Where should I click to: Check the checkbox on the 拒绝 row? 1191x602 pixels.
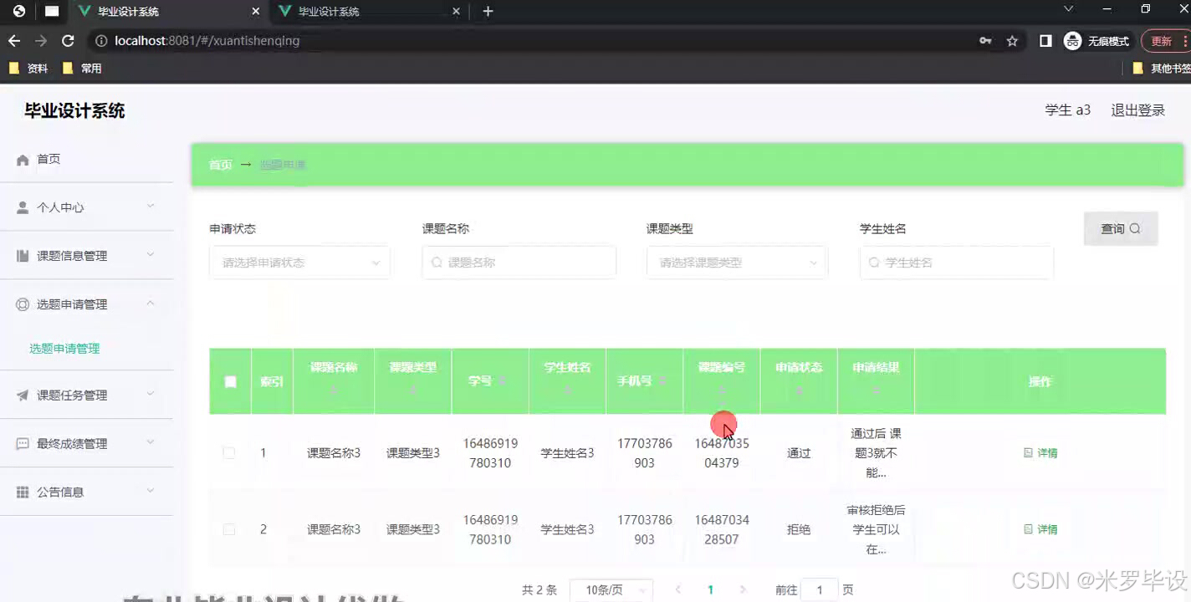pos(228,528)
